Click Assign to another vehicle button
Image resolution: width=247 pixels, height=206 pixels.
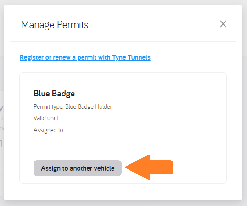pyautogui.click(x=78, y=168)
